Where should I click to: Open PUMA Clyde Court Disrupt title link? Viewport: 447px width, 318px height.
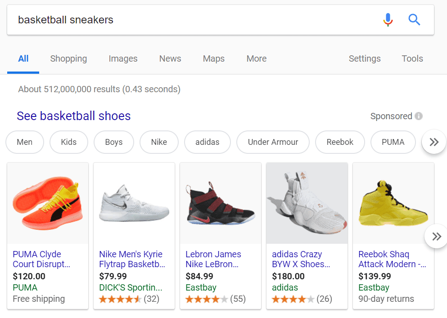click(x=41, y=259)
